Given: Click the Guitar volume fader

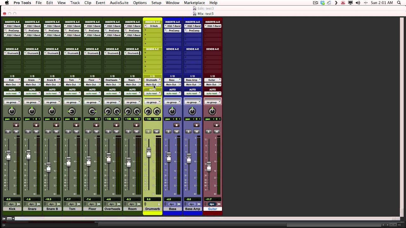Looking at the screenshot, I should pos(209,167).
